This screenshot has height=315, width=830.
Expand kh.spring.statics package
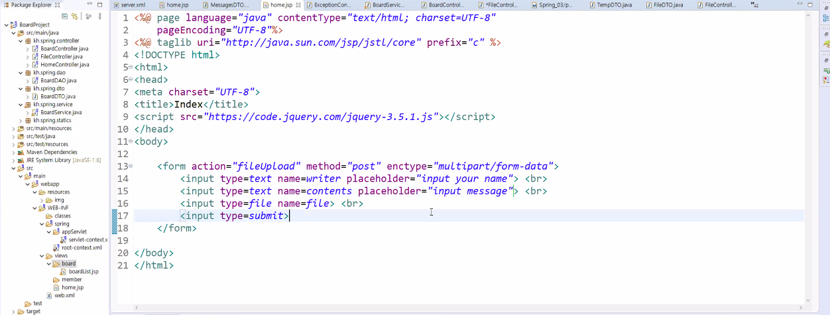point(20,120)
